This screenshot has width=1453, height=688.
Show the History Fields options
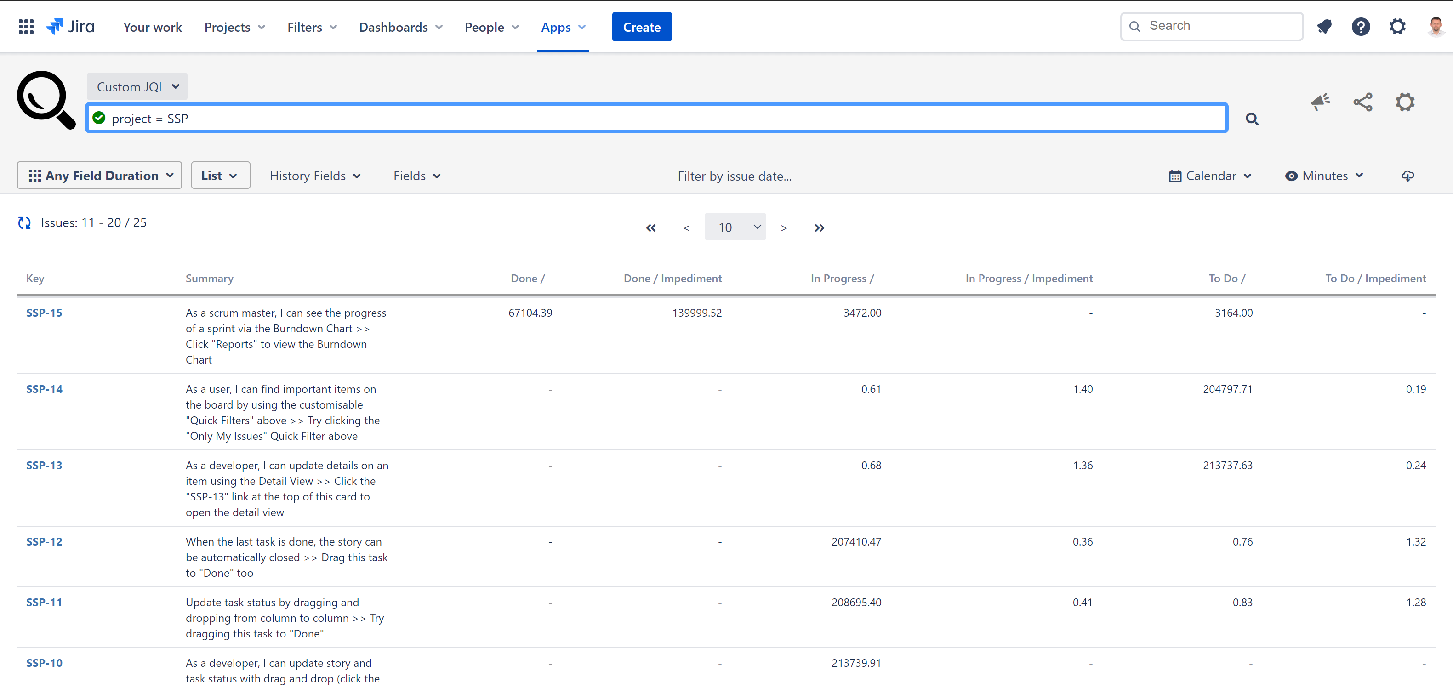click(x=315, y=176)
